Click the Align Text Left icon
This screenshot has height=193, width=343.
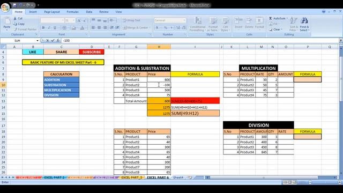(x=93, y=27)
